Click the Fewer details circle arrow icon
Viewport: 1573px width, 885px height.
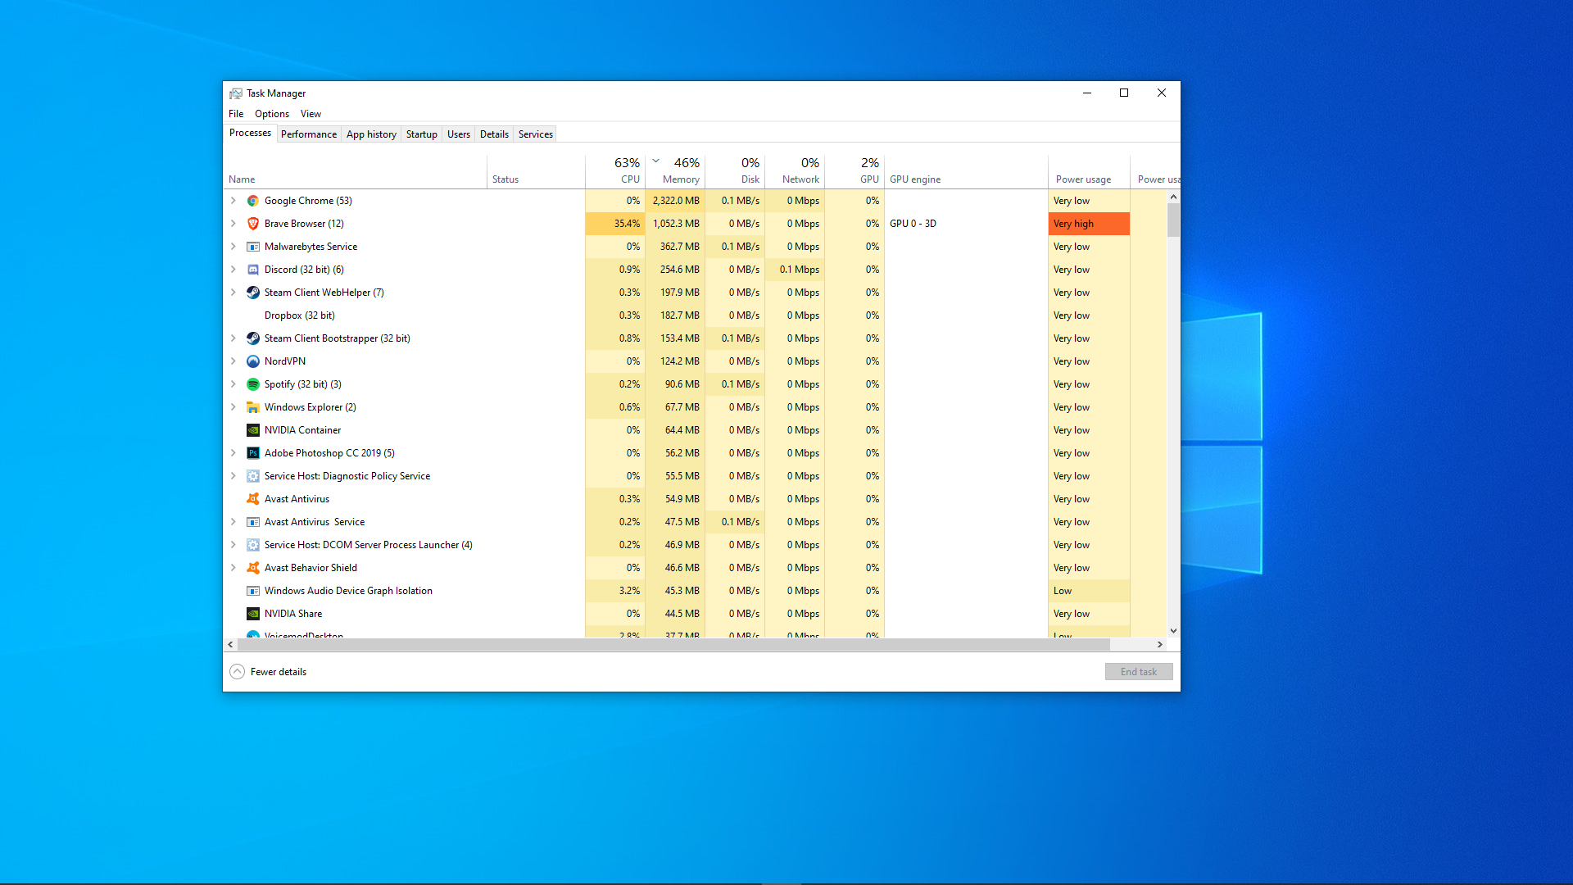click(x=237, y=672)
